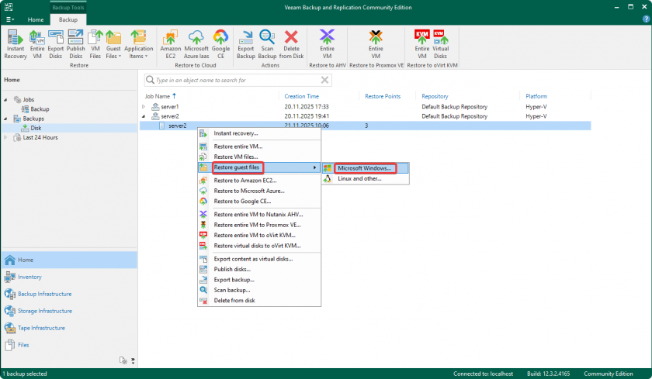Click Entire VM Proxmox VE icon
The image size is (652, 379).
(x=376, y=43)
